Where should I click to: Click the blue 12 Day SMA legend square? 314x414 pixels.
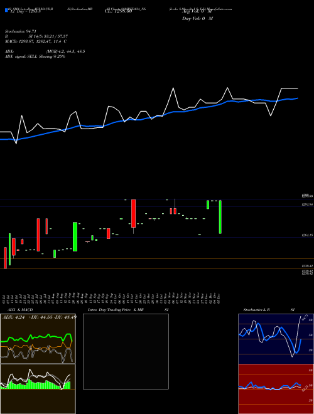click(6, 10)
